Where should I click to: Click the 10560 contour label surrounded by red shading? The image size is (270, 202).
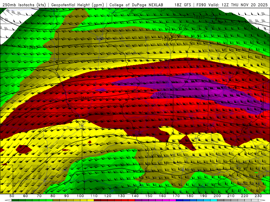point(83,98)
